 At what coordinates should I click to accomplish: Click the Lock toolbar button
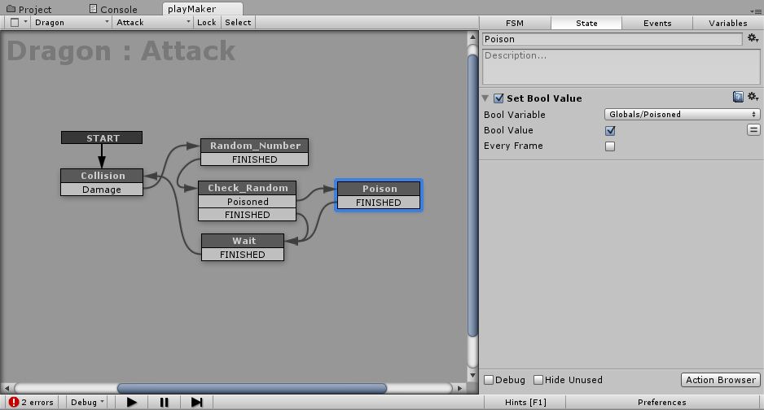tap(207, 23)
